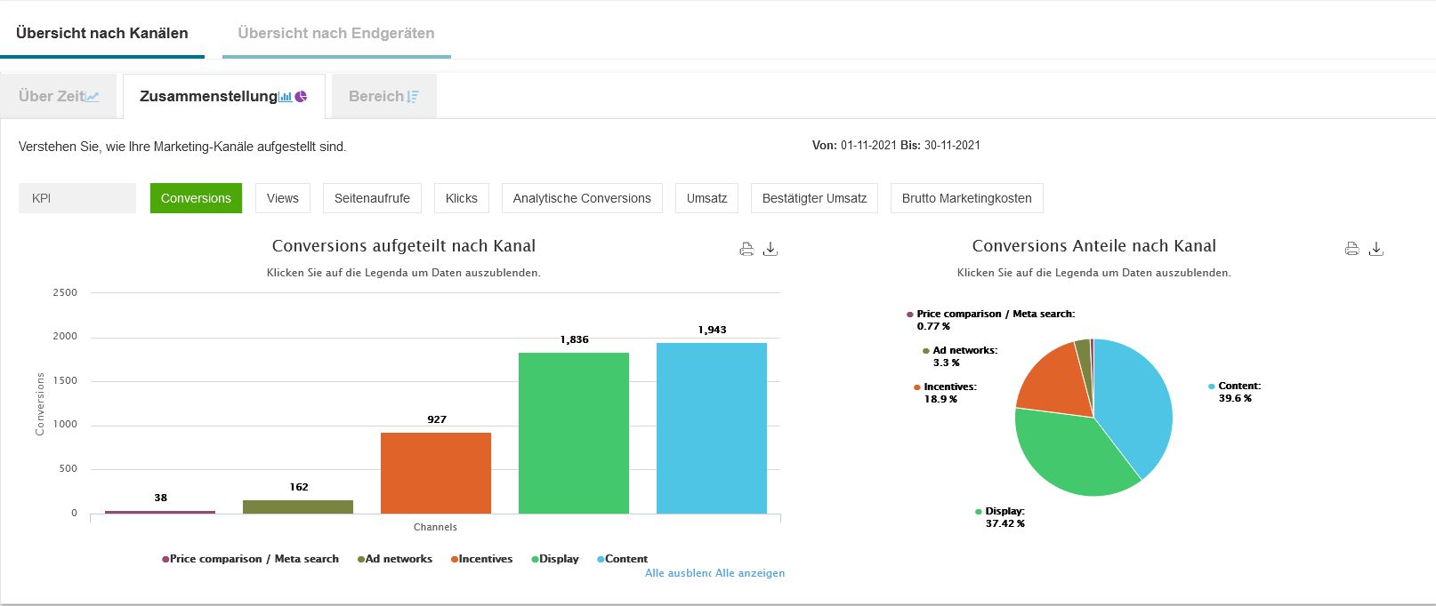Click the sort icon on Bereich tab
The width and height of the screenshot is (1436, 606).
412,97
